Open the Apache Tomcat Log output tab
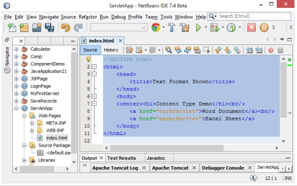The height and width of the screenshot is (186, 297). (x=115, y=168)
